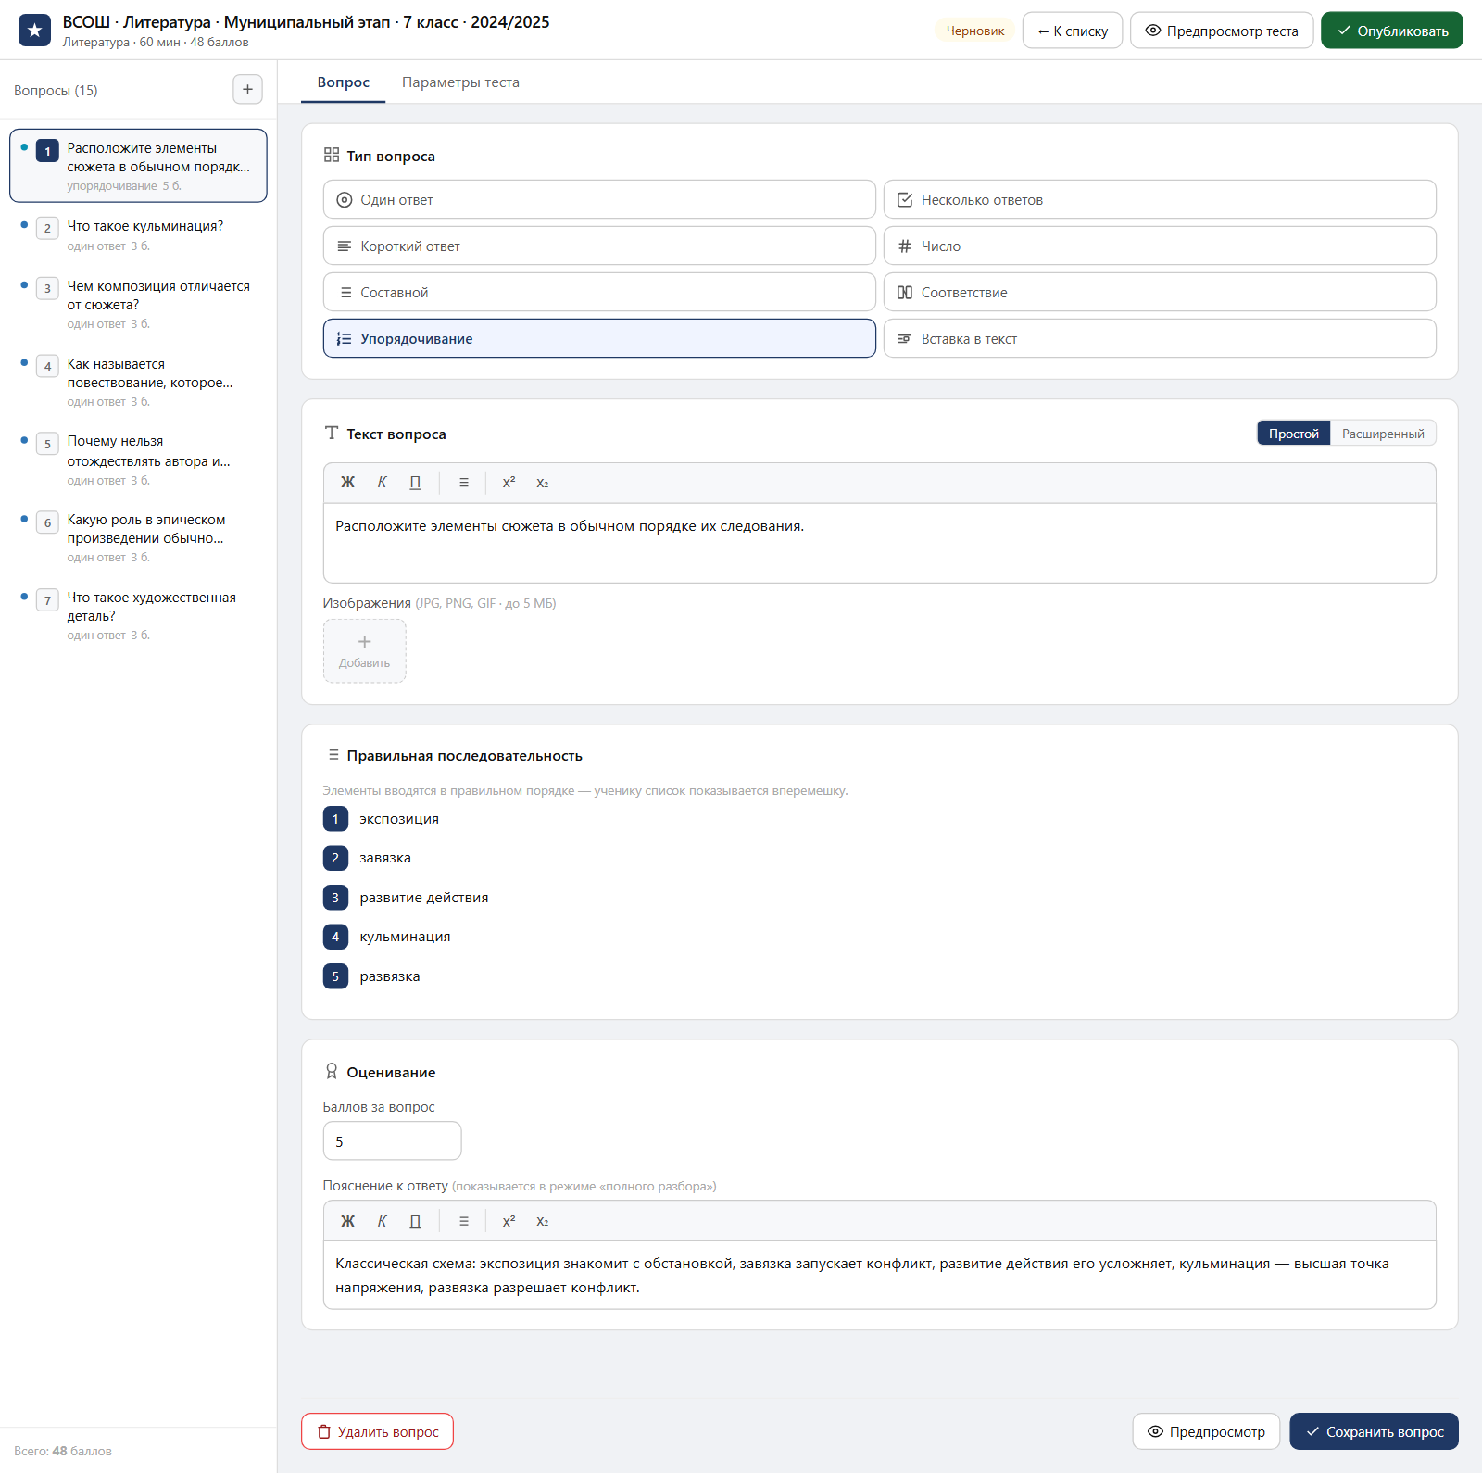Screen dimensions: 1482x1473
Task: Go back via К списку button
Action: point(1073,31)
